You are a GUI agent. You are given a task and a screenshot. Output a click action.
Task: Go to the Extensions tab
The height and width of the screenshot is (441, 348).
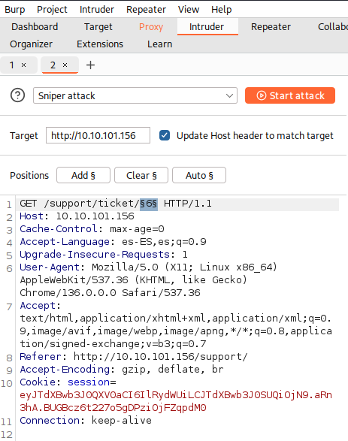[x=100, y=44]
